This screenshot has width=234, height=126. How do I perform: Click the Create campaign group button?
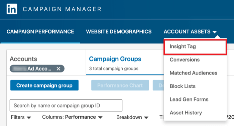click(x=44, y=85)
